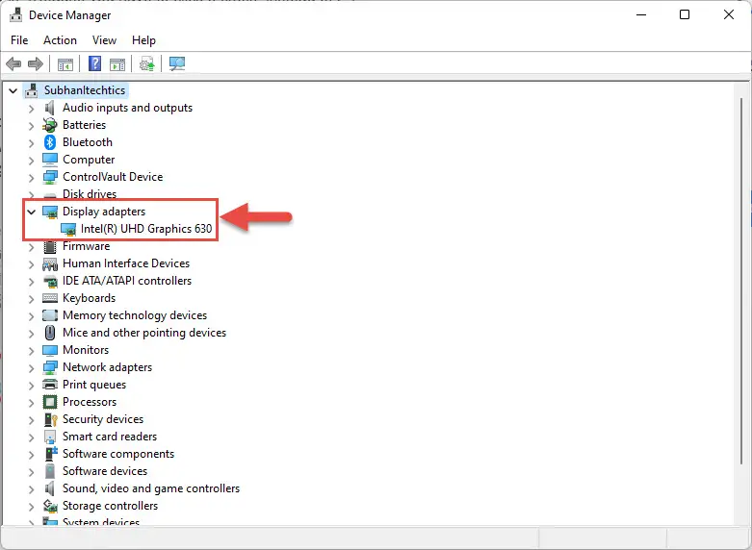752x550 pixels.
Task: Click Scan for hardware changes icon
Action: (177, 63)
